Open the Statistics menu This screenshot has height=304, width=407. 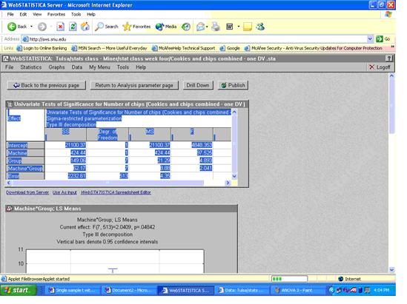31,67
